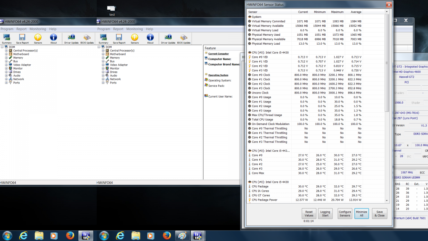
Task: Open Help menu in leftmost HWiNFO64 window
Action: [53, 29]
